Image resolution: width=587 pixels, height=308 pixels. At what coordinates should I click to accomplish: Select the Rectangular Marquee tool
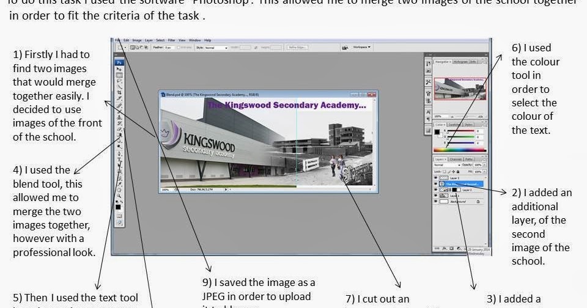[119, 75]
